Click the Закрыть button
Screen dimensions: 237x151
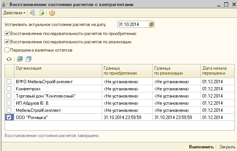pyautogui.click(x=227, y=147)
